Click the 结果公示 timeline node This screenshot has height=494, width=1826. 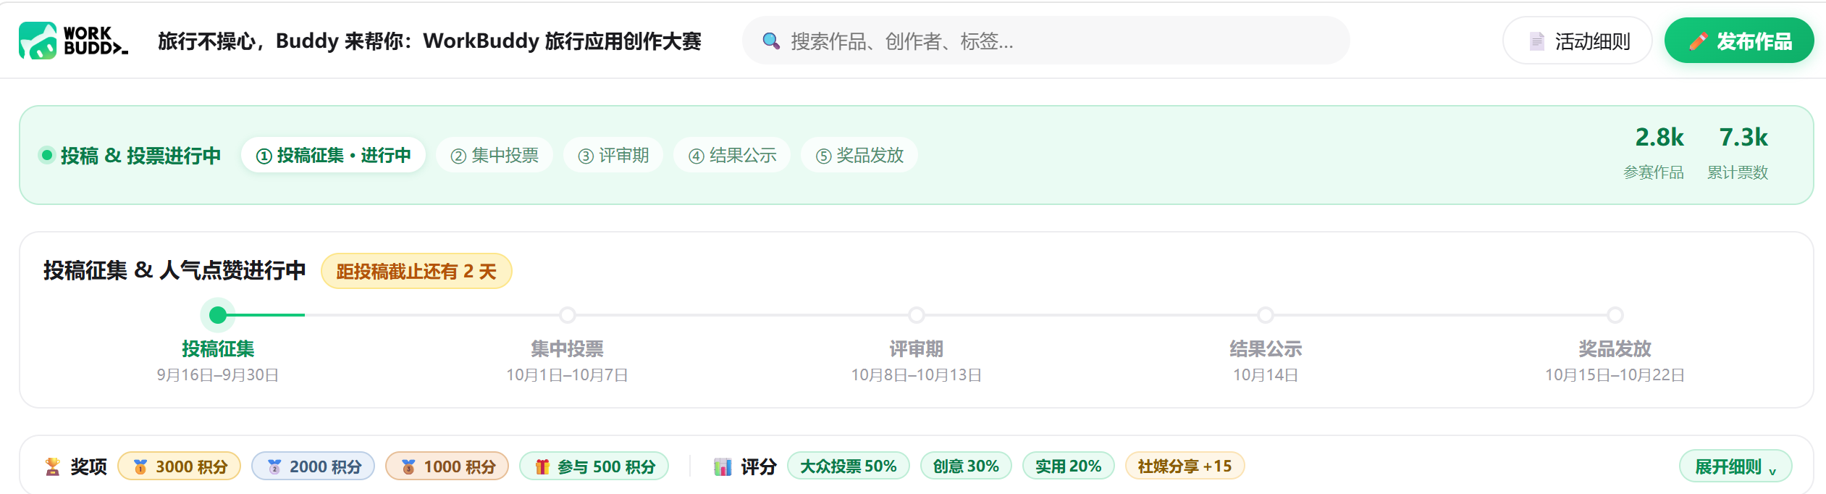[x=1266, y=315]
